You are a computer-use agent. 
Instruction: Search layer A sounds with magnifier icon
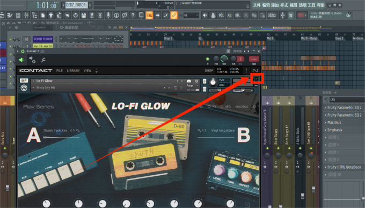click(78, 131)
